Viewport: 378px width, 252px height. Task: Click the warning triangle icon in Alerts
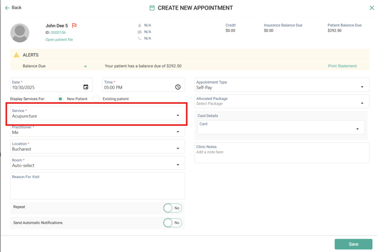tap(16, 55)
